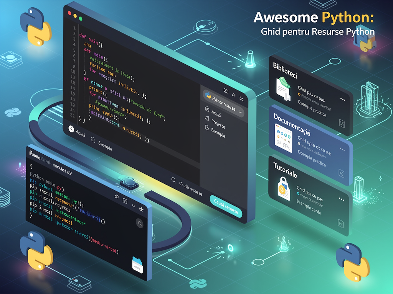Expand the chevron next to Python resurse
Screen dimensions: 393x294
pos(240,112)
